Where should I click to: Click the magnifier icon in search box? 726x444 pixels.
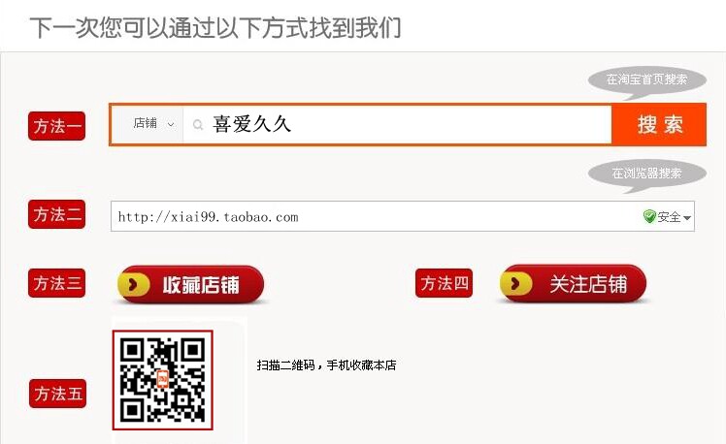tap(198, 125)
